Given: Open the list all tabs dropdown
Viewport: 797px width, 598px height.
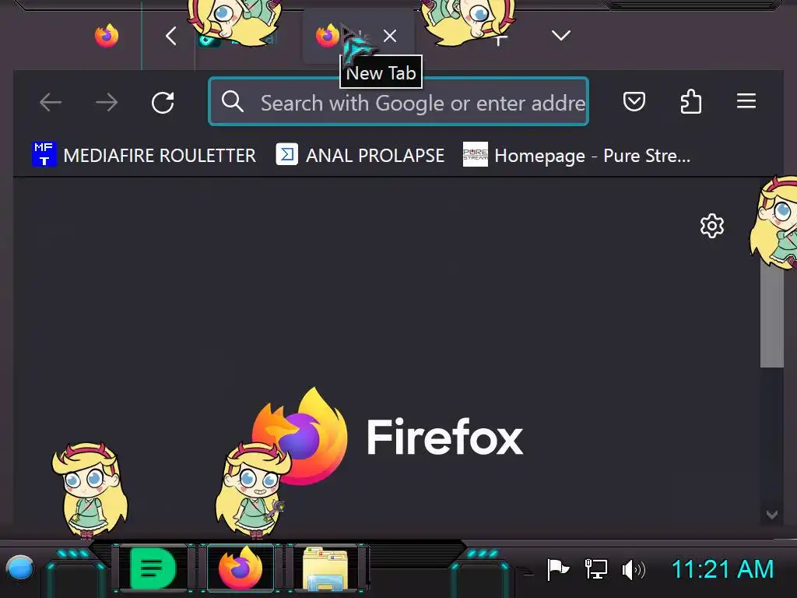Looking at the screenshot, I should point(561,36).
